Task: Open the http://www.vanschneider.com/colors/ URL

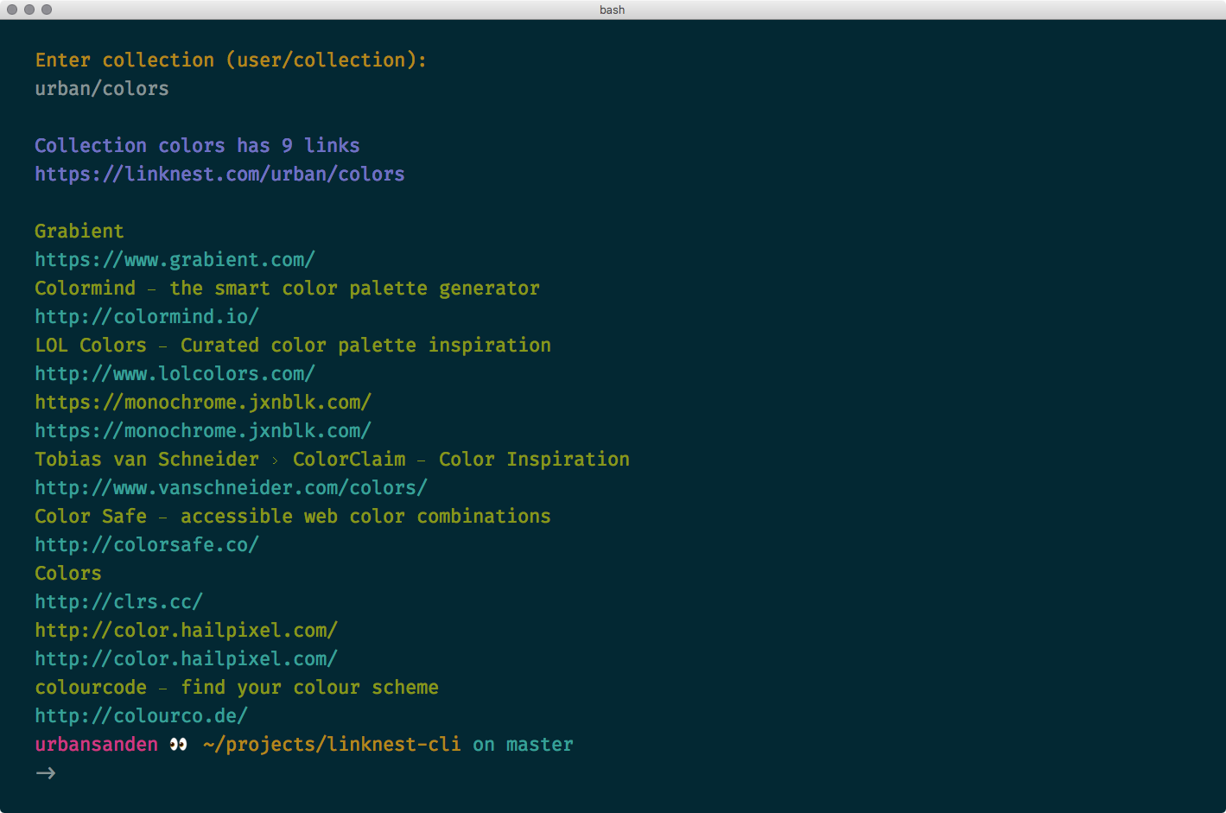Action: pos(231,487)
